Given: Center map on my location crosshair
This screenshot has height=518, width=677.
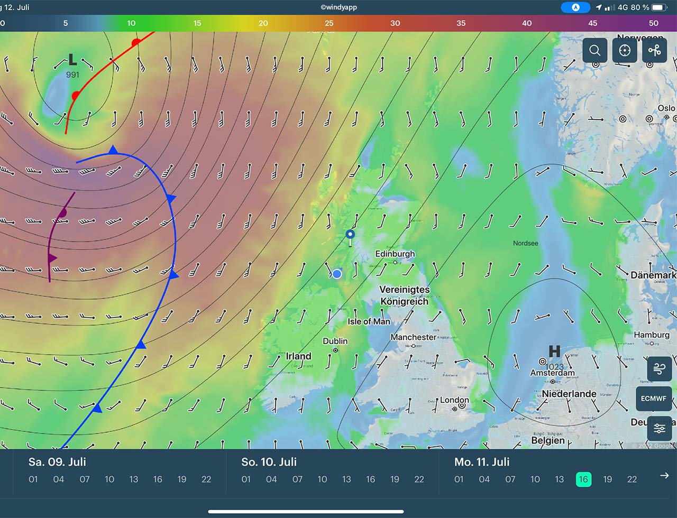Looking at the screenshot, I should (625, 50).
